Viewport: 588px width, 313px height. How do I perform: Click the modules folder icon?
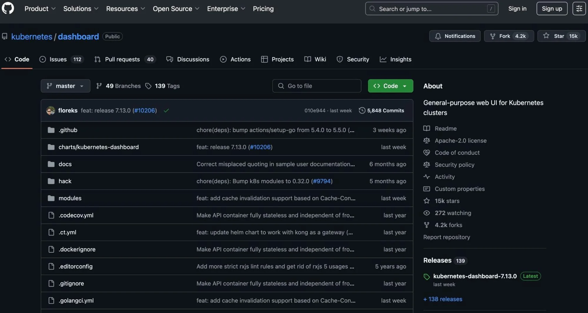(51, 198)
